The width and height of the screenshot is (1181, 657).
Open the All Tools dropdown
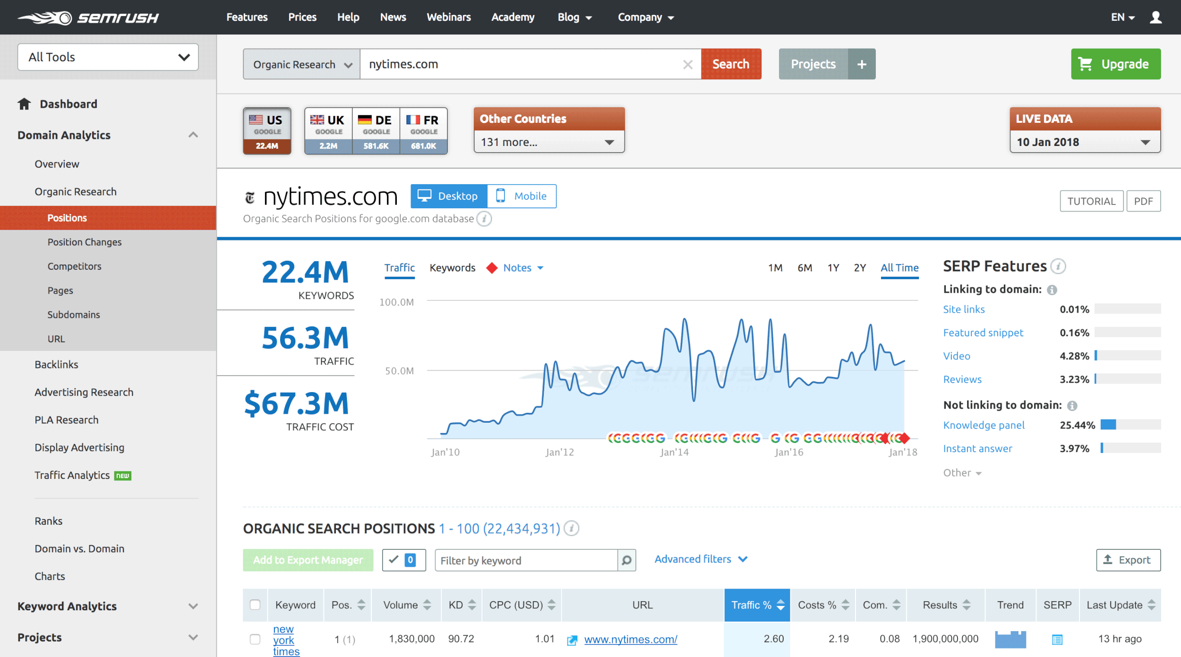tap(108, 57)
